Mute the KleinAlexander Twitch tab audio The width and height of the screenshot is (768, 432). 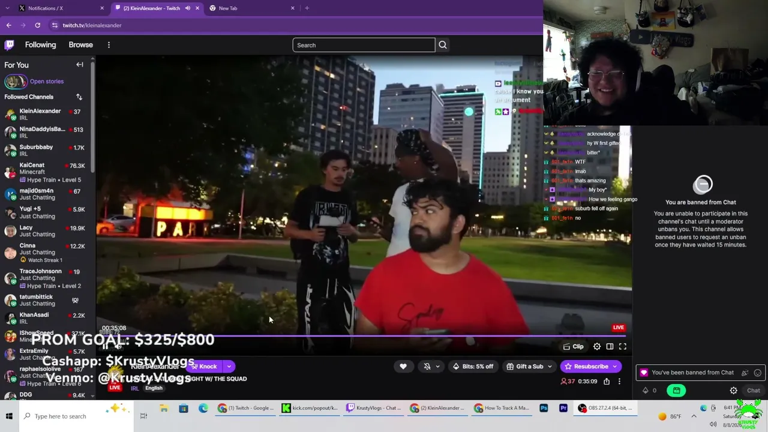tap(188, 8)
